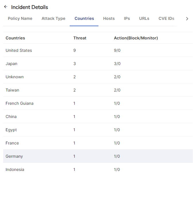The height and width of the screenshot is (223, 194).
Task: Open the Attack Type tab
Action: click(x=53, y=18)
